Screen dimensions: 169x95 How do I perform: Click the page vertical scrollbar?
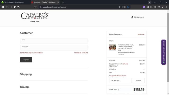click(168, 47)
